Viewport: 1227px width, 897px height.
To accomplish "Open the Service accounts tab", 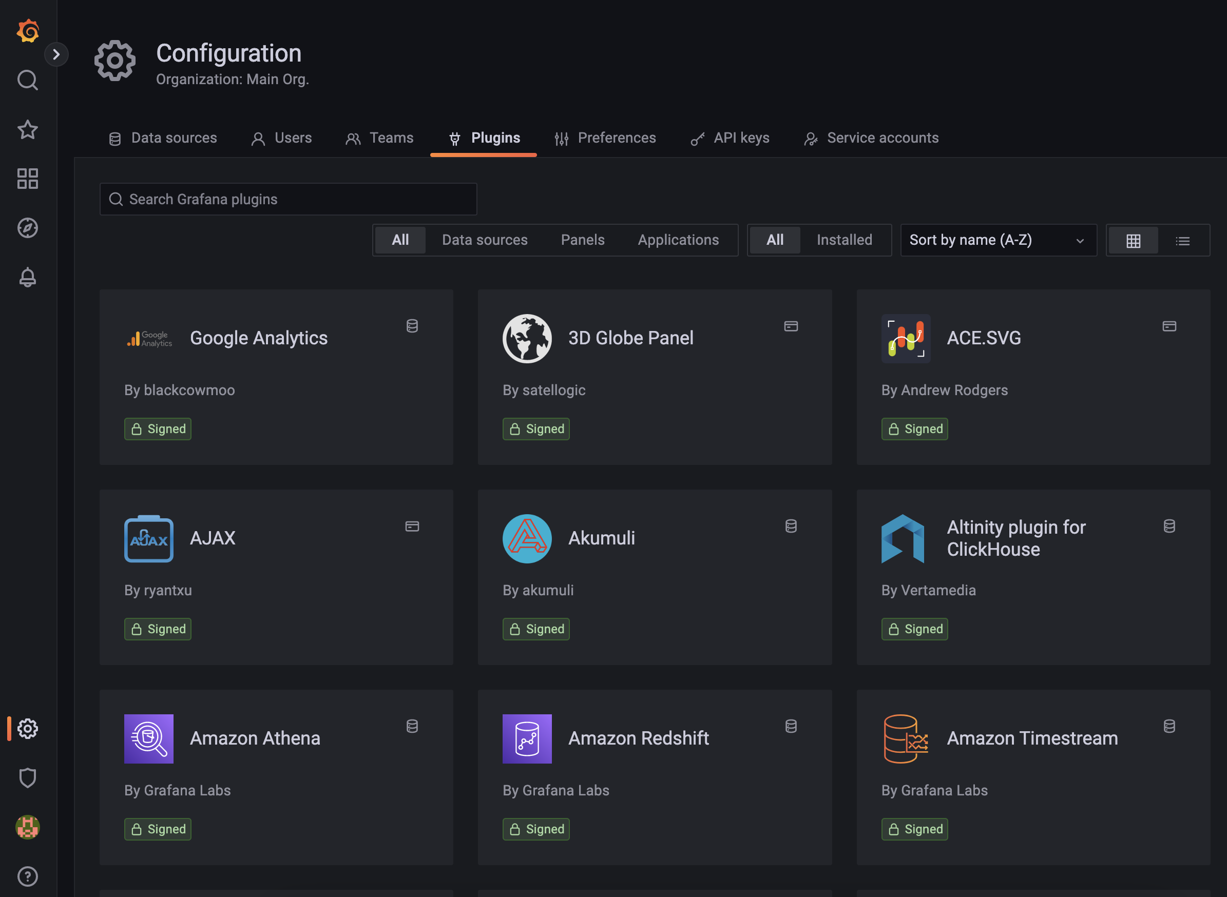I will pos(871,138).
